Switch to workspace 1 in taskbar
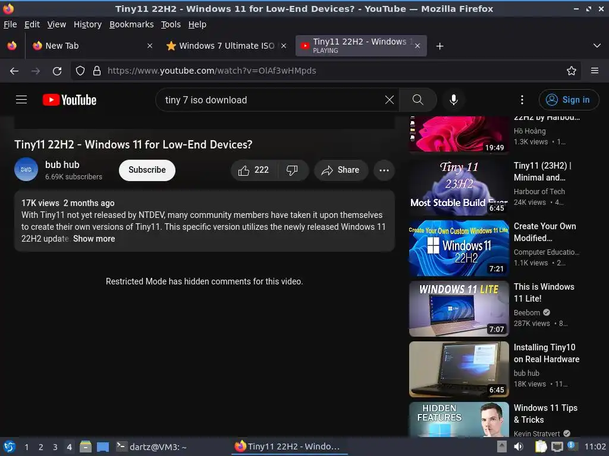The image size is (609, 456). pyautogui.click(x=26, y=447)
